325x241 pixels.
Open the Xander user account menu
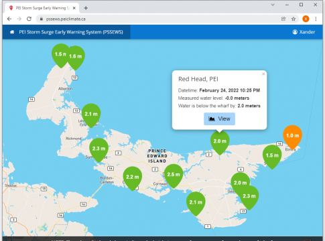click(304, 32)
